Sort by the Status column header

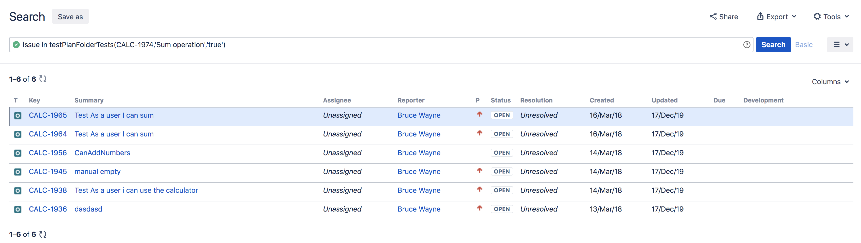coord(500,100)
